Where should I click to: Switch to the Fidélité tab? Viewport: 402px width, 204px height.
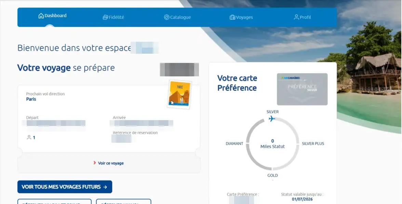click(x=113, y=17)
